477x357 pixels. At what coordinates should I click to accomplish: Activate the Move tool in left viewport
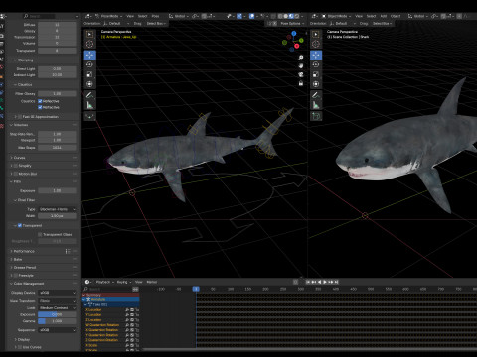tap(89, 55)
